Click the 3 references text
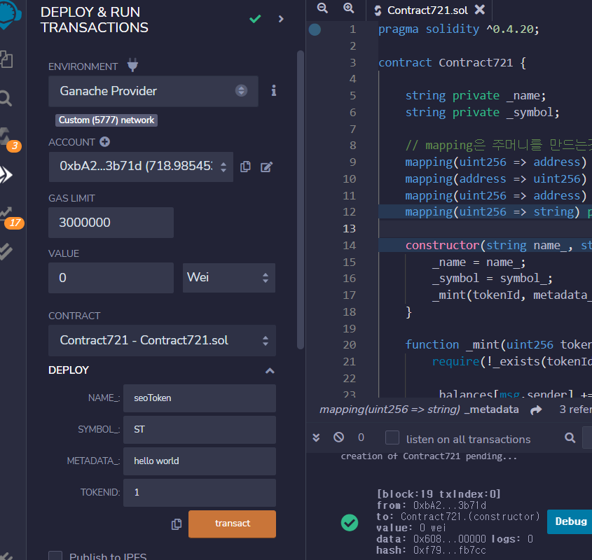The height and width of the screenshot is (560, 592). click(575, 409)
